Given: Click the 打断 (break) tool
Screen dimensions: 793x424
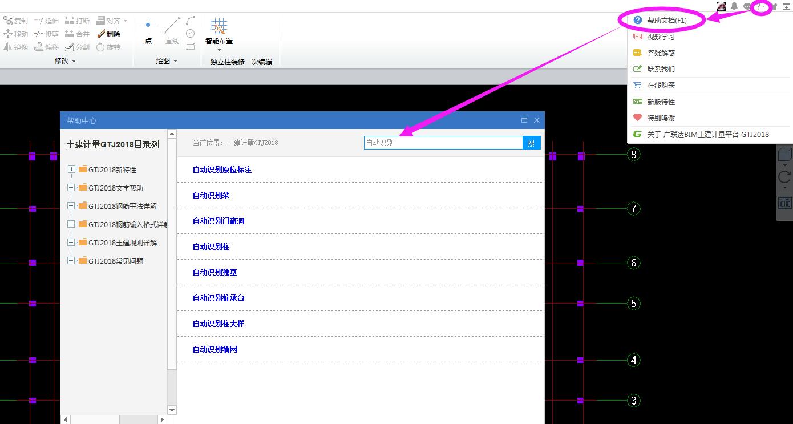Looking at the screenshot, I should [x=77, y=21].
